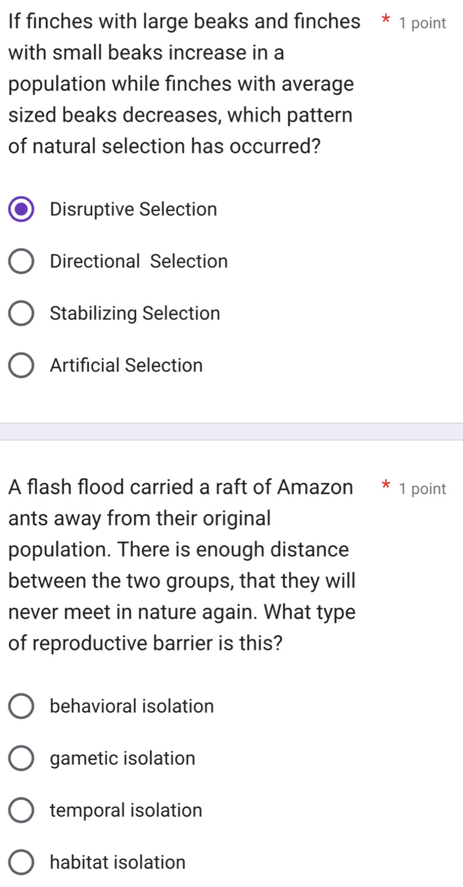Choose Directional Selection option
The height and width of the screenshot is (887, 463).
pyautogui.click(x=21, y=261)
